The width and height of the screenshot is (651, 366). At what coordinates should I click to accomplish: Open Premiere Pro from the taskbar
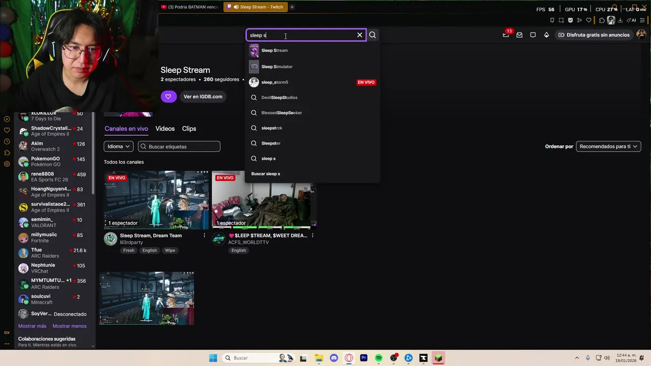[364, 358]
